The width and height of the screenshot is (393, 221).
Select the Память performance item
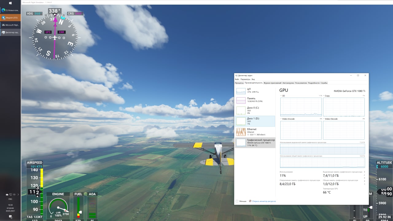(x=255, y=100)
